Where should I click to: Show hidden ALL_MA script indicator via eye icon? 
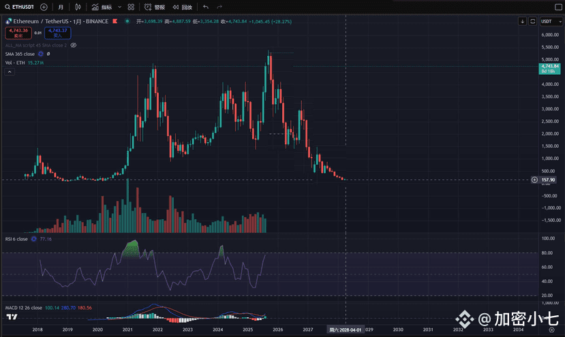click(x=74, y=46)
